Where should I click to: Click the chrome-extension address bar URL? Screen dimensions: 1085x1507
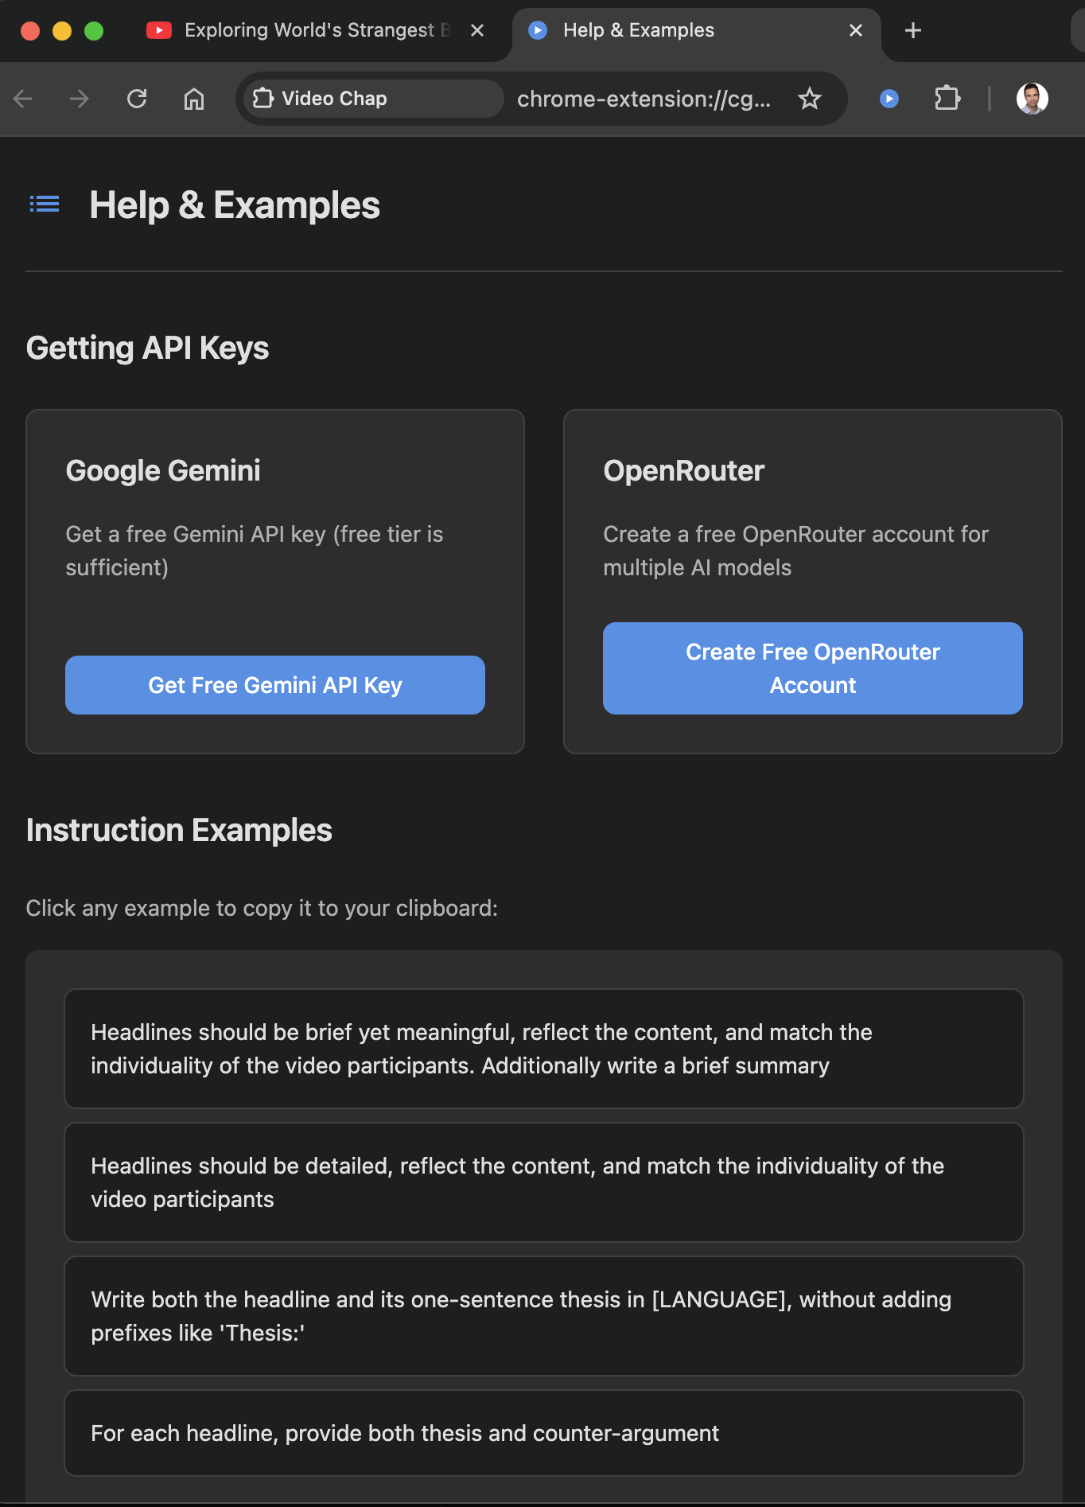644,99
